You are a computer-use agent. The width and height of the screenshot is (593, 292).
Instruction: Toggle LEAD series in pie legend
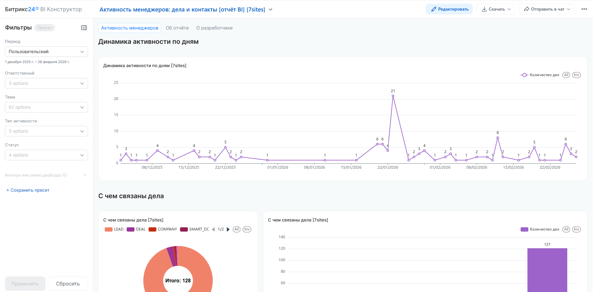click(114, 229)
